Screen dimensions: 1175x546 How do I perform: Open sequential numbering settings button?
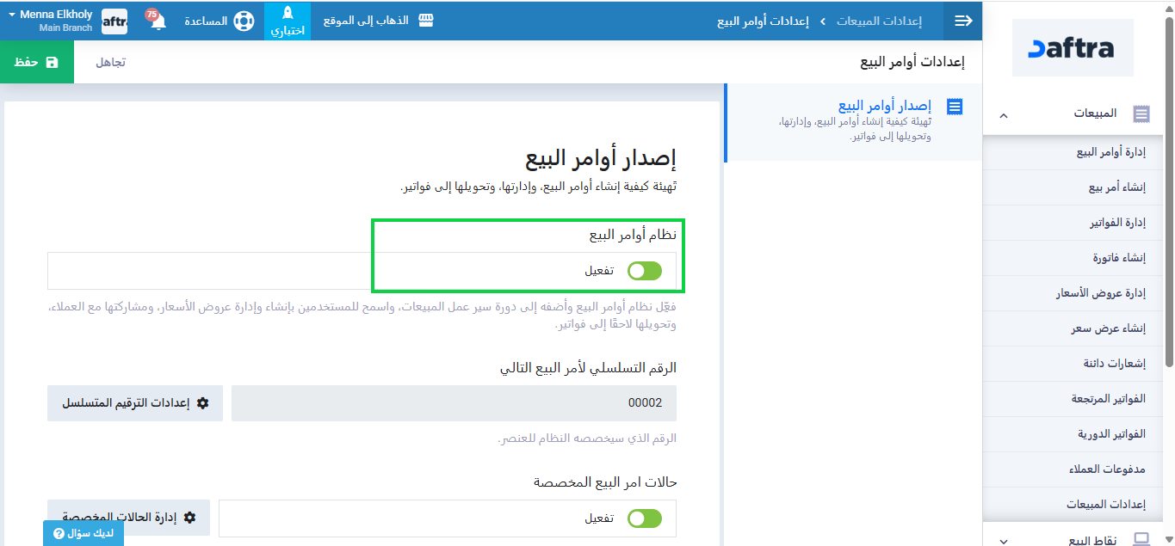click(x=135, y=403)
